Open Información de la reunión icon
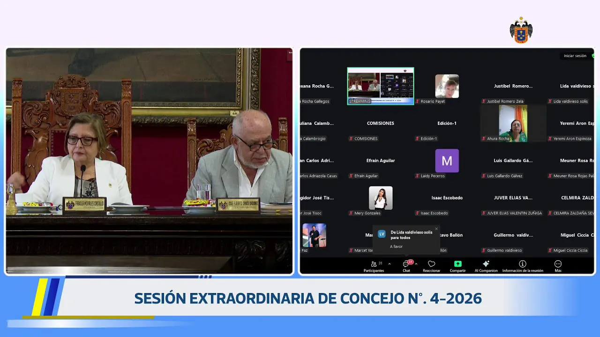Image resolution: width=600 pixels, height=337 pixels. (523, 264)
